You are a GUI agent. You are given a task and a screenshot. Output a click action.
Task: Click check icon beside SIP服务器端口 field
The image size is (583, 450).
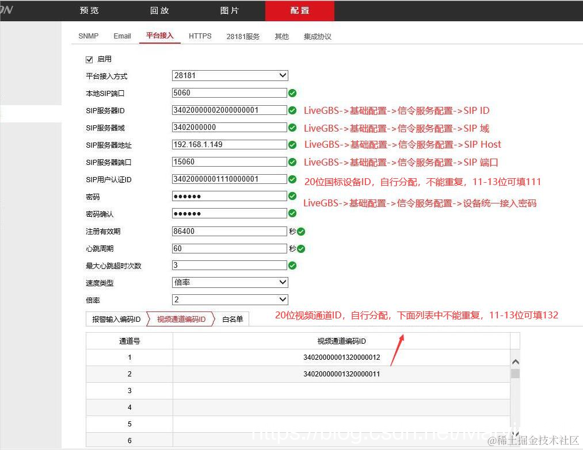(292, 162)
